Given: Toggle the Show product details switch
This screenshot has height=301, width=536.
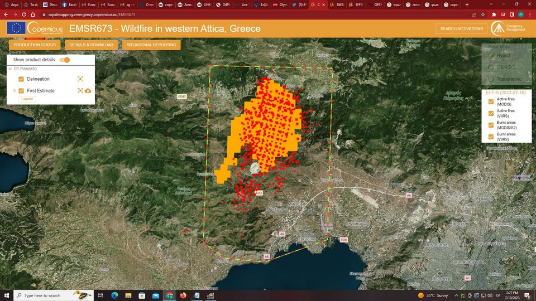Looking at the screenshot, I should [x=65, y=60].
